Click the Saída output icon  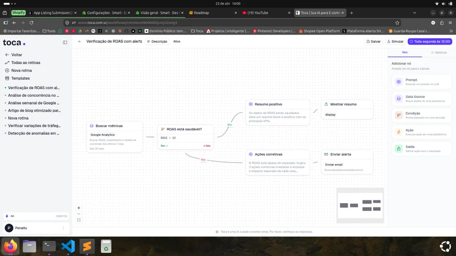coord(398,148)
